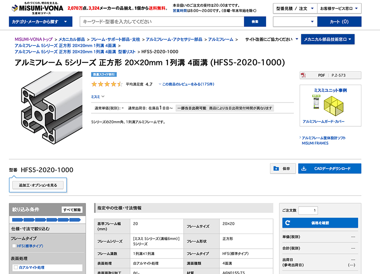Expand the お客様サービス窓口 menu
This screenshot has height=274, width=380.
(339, 8)
